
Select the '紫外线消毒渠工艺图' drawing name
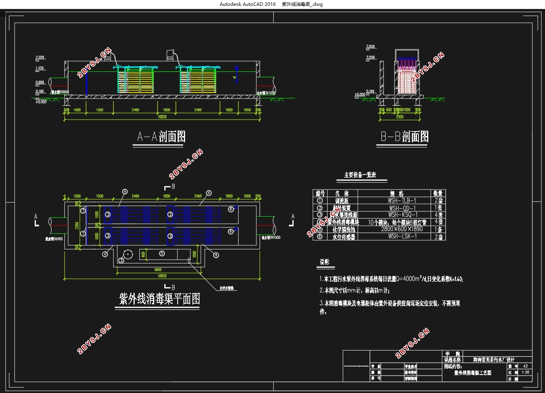472,373
